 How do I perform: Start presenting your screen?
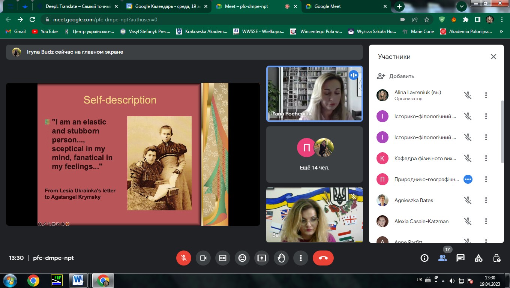[x=262, y=258]
